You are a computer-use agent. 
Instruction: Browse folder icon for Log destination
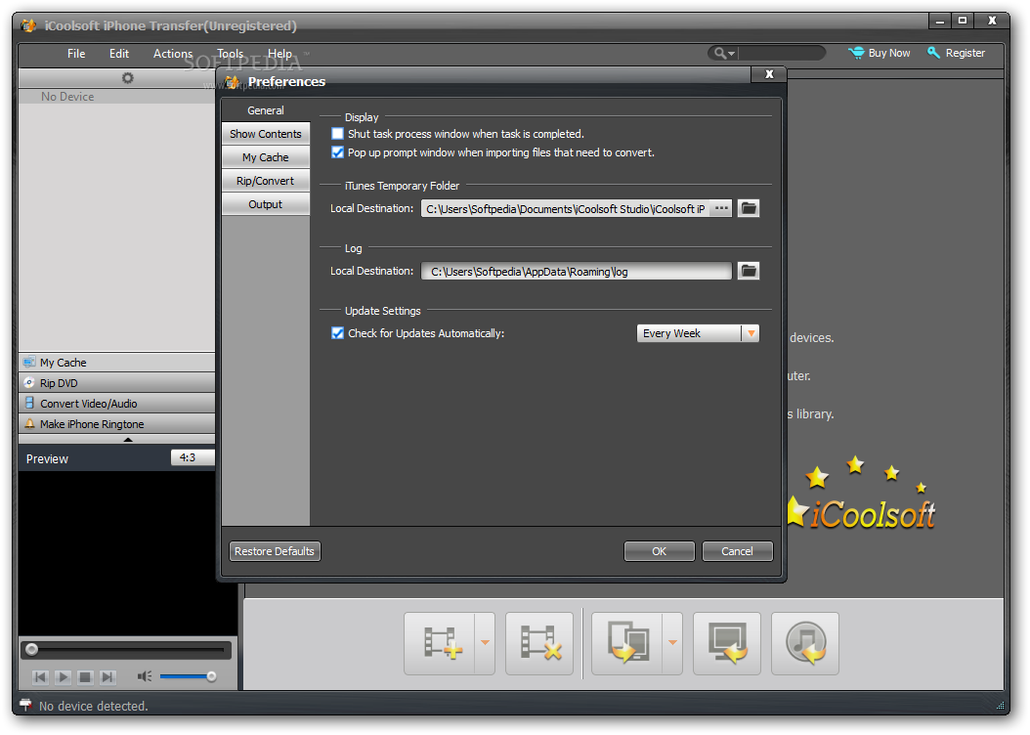pos(749,271)
